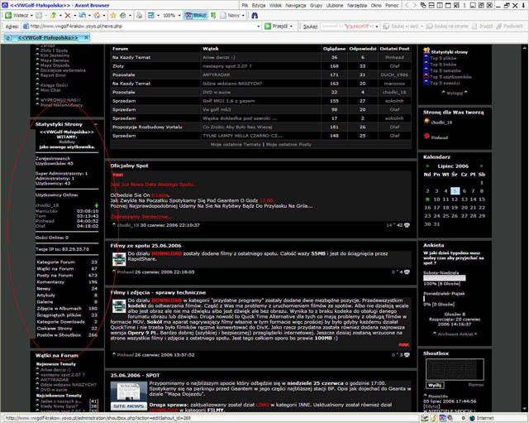Click the vertical page scrollbar down arrow
This screenshot has height=423, width=529.
(x=525, y=408)
